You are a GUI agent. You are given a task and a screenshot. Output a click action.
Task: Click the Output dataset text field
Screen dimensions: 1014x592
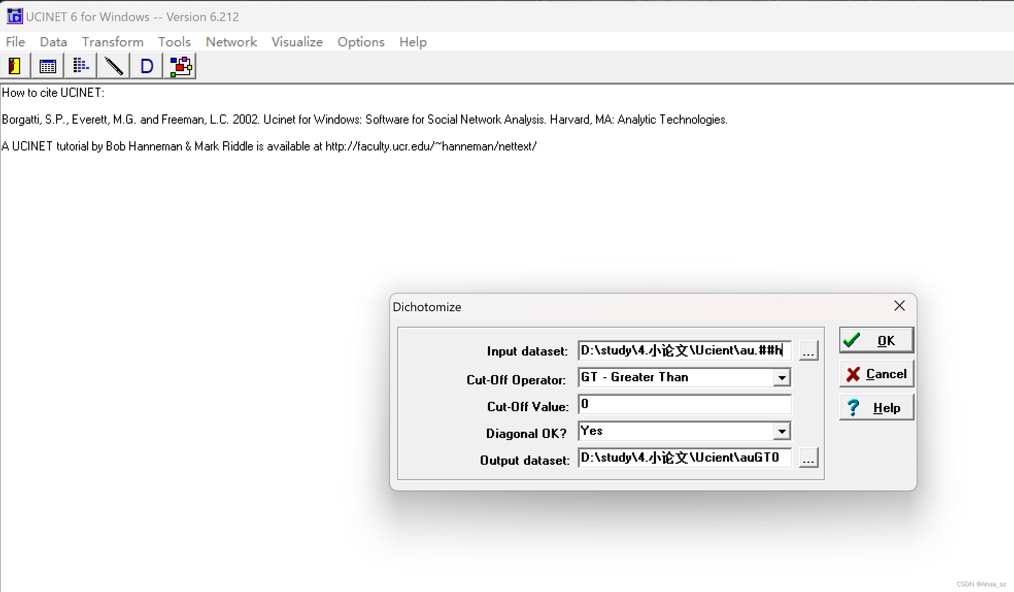pyautogui.click(x=684, y=458)
